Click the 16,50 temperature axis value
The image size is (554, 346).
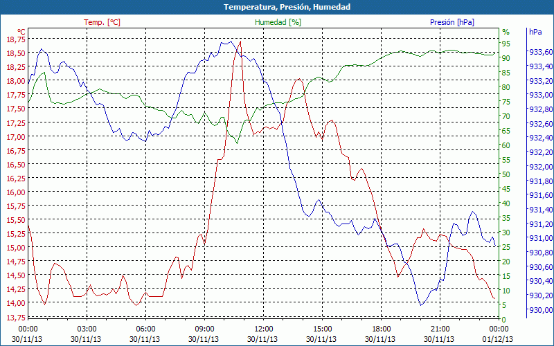point(16,164)
